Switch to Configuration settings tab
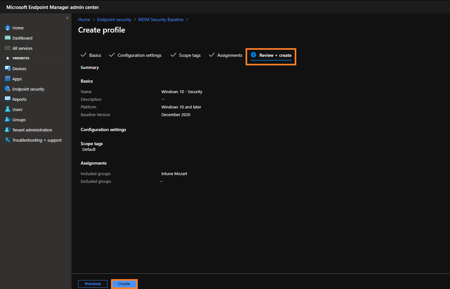Viewport: 450px width, 289px height. point(139,55)
